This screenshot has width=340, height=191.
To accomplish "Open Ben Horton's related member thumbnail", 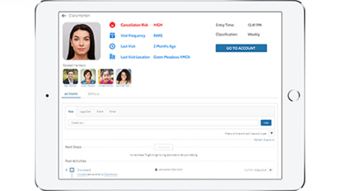I will pyautogui.click(x=70, y=77).
